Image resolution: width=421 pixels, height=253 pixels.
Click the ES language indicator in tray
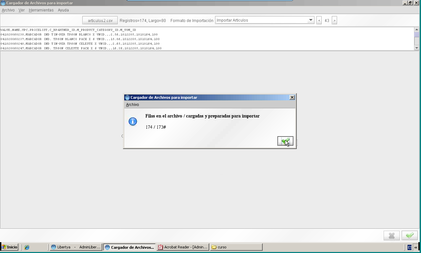pyautogui.click(x=410, y=247)
